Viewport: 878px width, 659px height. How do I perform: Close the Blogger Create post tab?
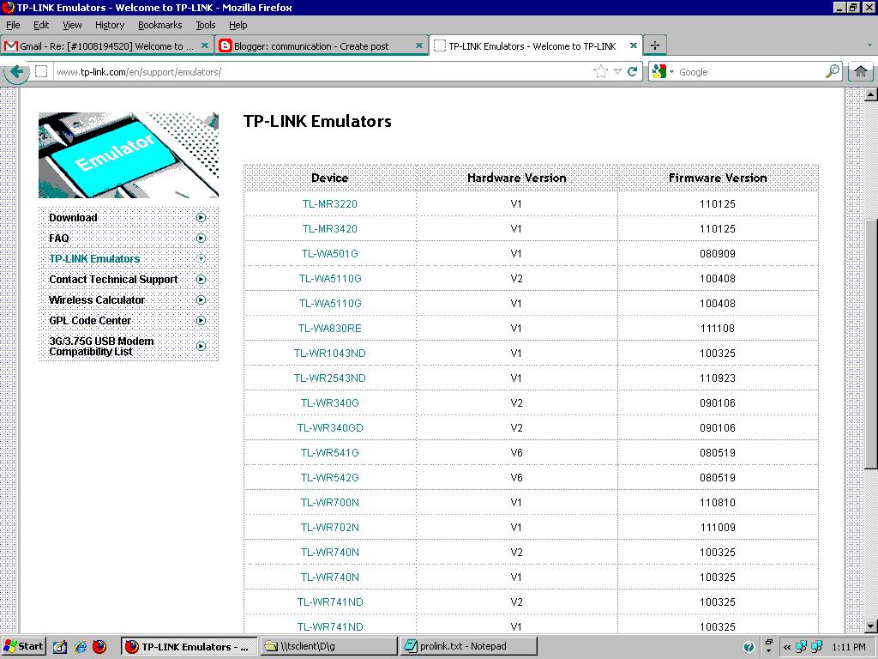point(418,46)
